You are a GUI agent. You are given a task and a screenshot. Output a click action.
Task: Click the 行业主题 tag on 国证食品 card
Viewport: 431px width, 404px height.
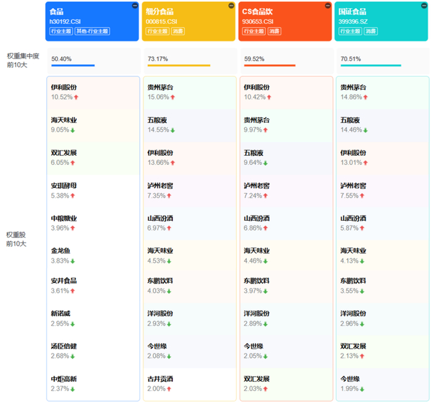pyautogui.click(x=350, y=31)
